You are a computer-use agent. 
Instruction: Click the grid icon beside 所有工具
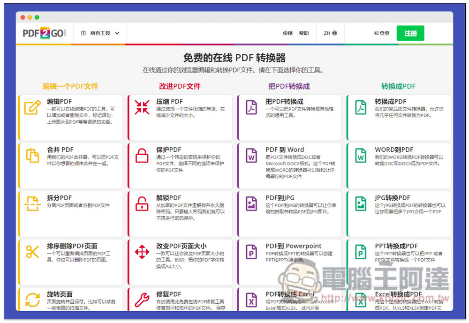pyautogui.click(x=83, y=33)
